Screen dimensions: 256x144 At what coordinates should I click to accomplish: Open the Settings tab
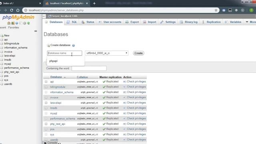(x=168, y=22)
